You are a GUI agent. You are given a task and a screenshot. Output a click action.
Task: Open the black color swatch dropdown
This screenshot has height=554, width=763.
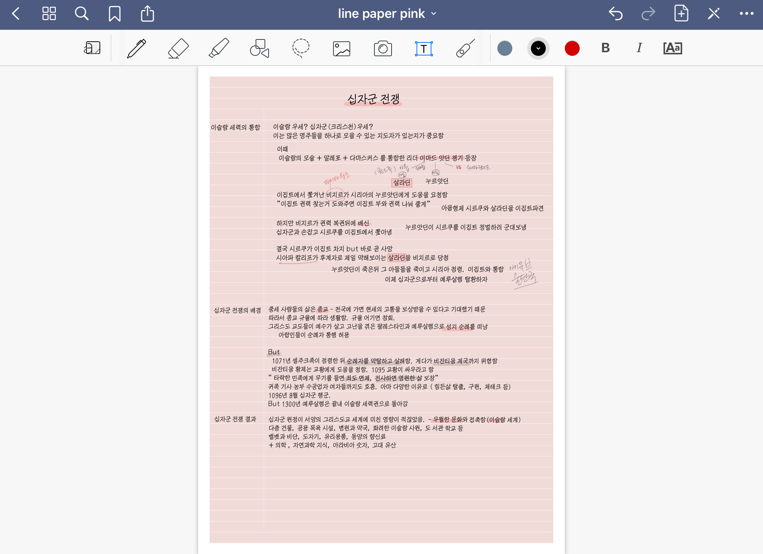coord(538,48)
